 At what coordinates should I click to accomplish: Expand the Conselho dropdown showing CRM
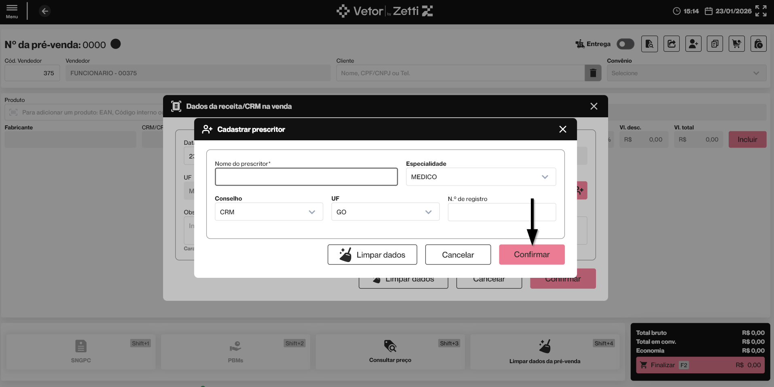tap(269, 212)
